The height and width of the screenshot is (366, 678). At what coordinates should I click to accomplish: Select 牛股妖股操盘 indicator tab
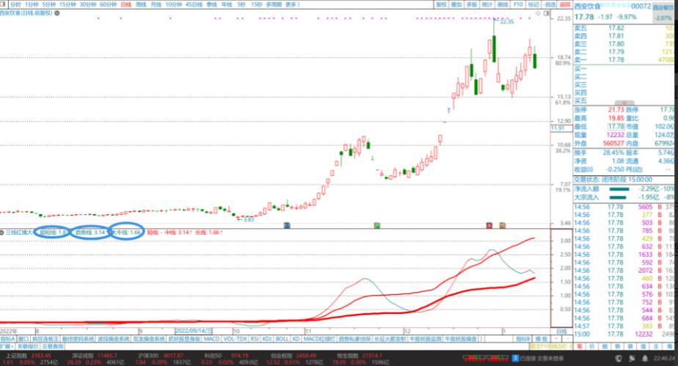(x=461, y=339)
